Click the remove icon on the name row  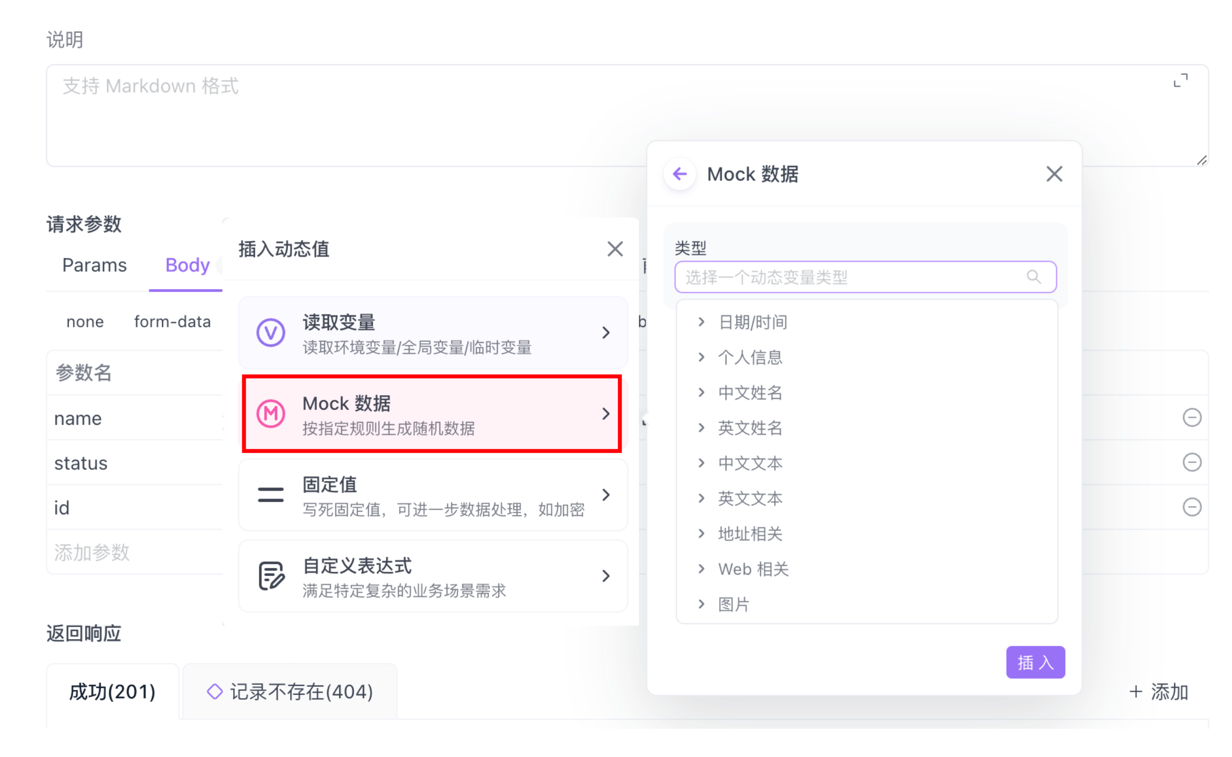tap(1192, 417)
